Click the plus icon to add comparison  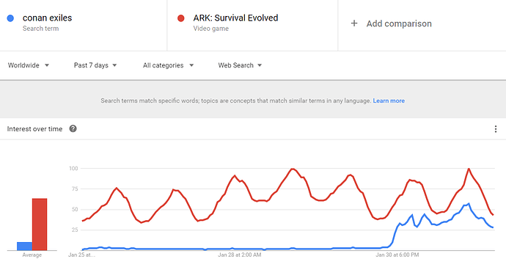(x=354, y=23)
